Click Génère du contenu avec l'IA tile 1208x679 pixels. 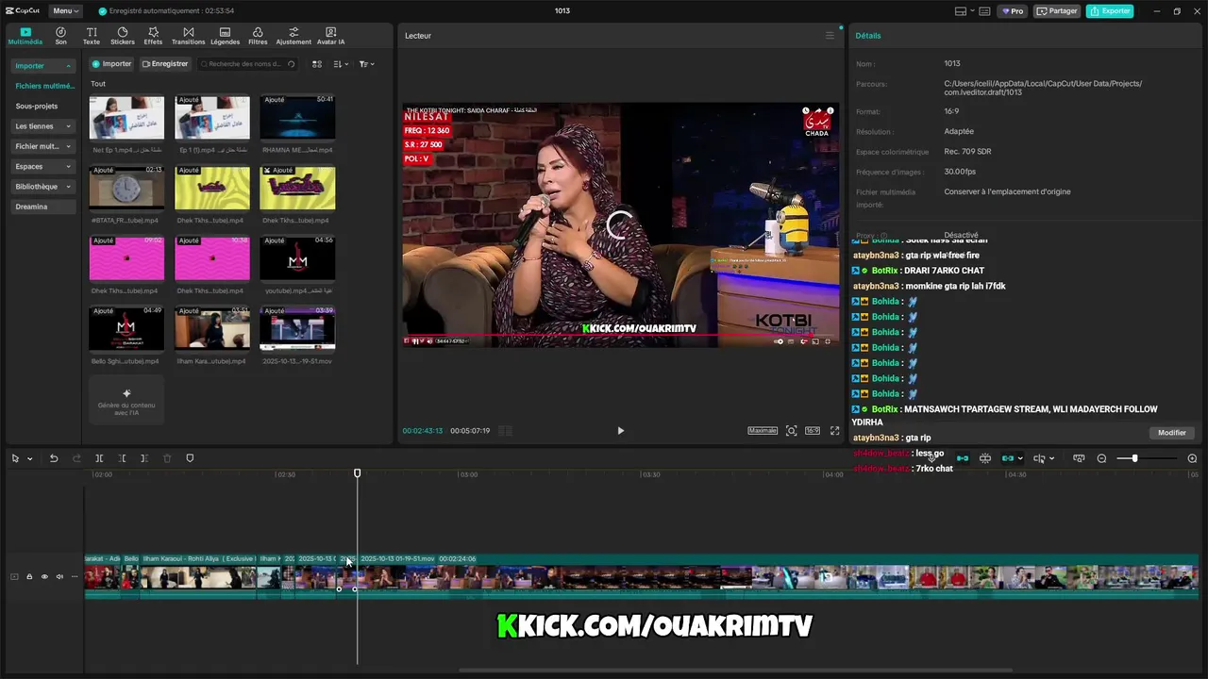pyautogui.click(x=126, y=400)
